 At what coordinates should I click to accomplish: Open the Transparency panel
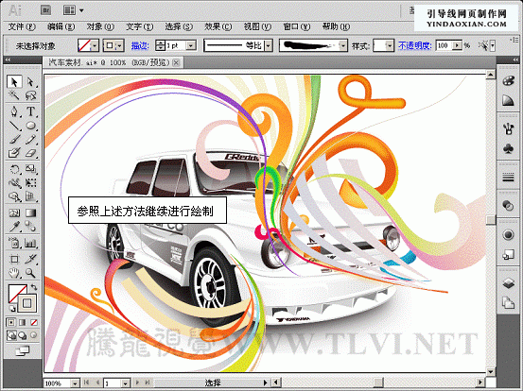[508, 206]
